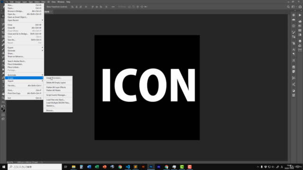Select the Rectangular Marquee tool
The width and height of the screenshot is (303, 170).
pyautogui.click(x=3, y=20)
